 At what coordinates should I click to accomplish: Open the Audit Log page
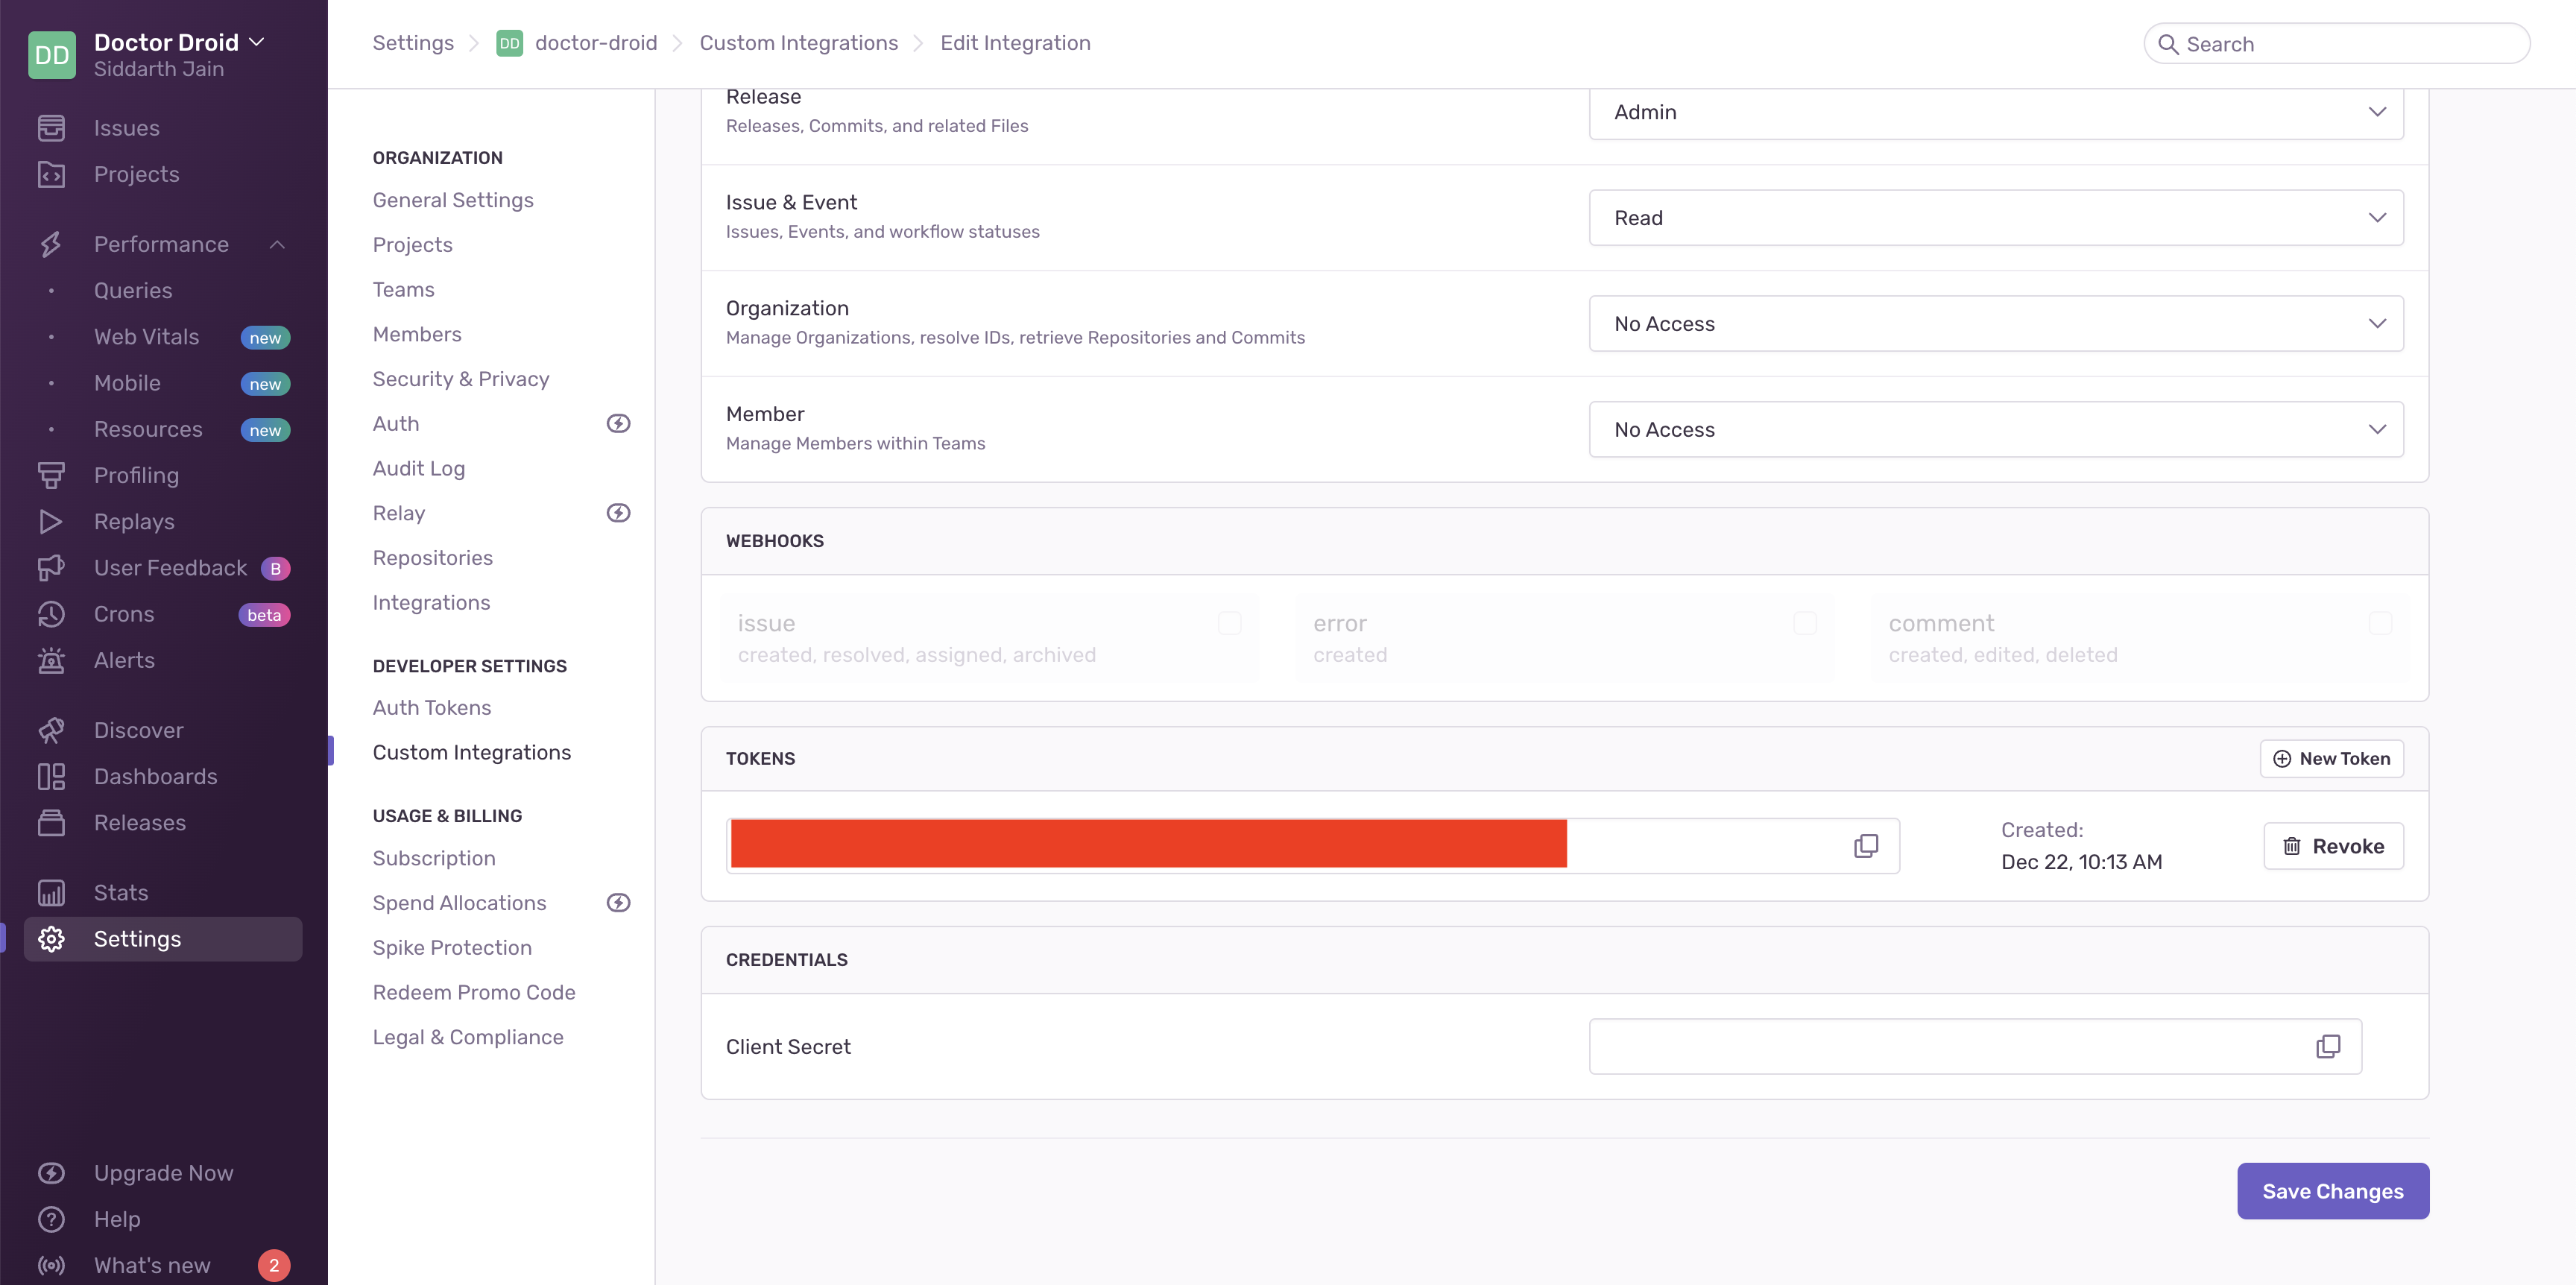click(419, 468)
